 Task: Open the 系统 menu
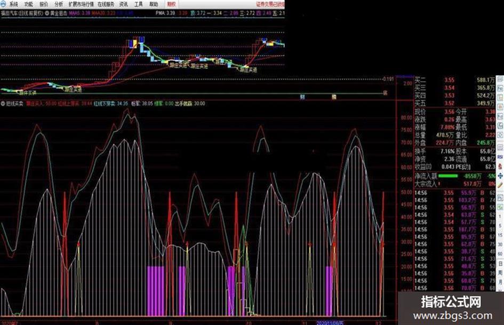click(14, 4)
